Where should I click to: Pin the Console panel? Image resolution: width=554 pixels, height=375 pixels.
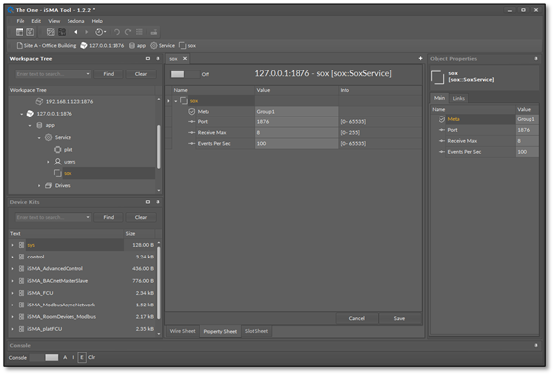pos(536,345)
